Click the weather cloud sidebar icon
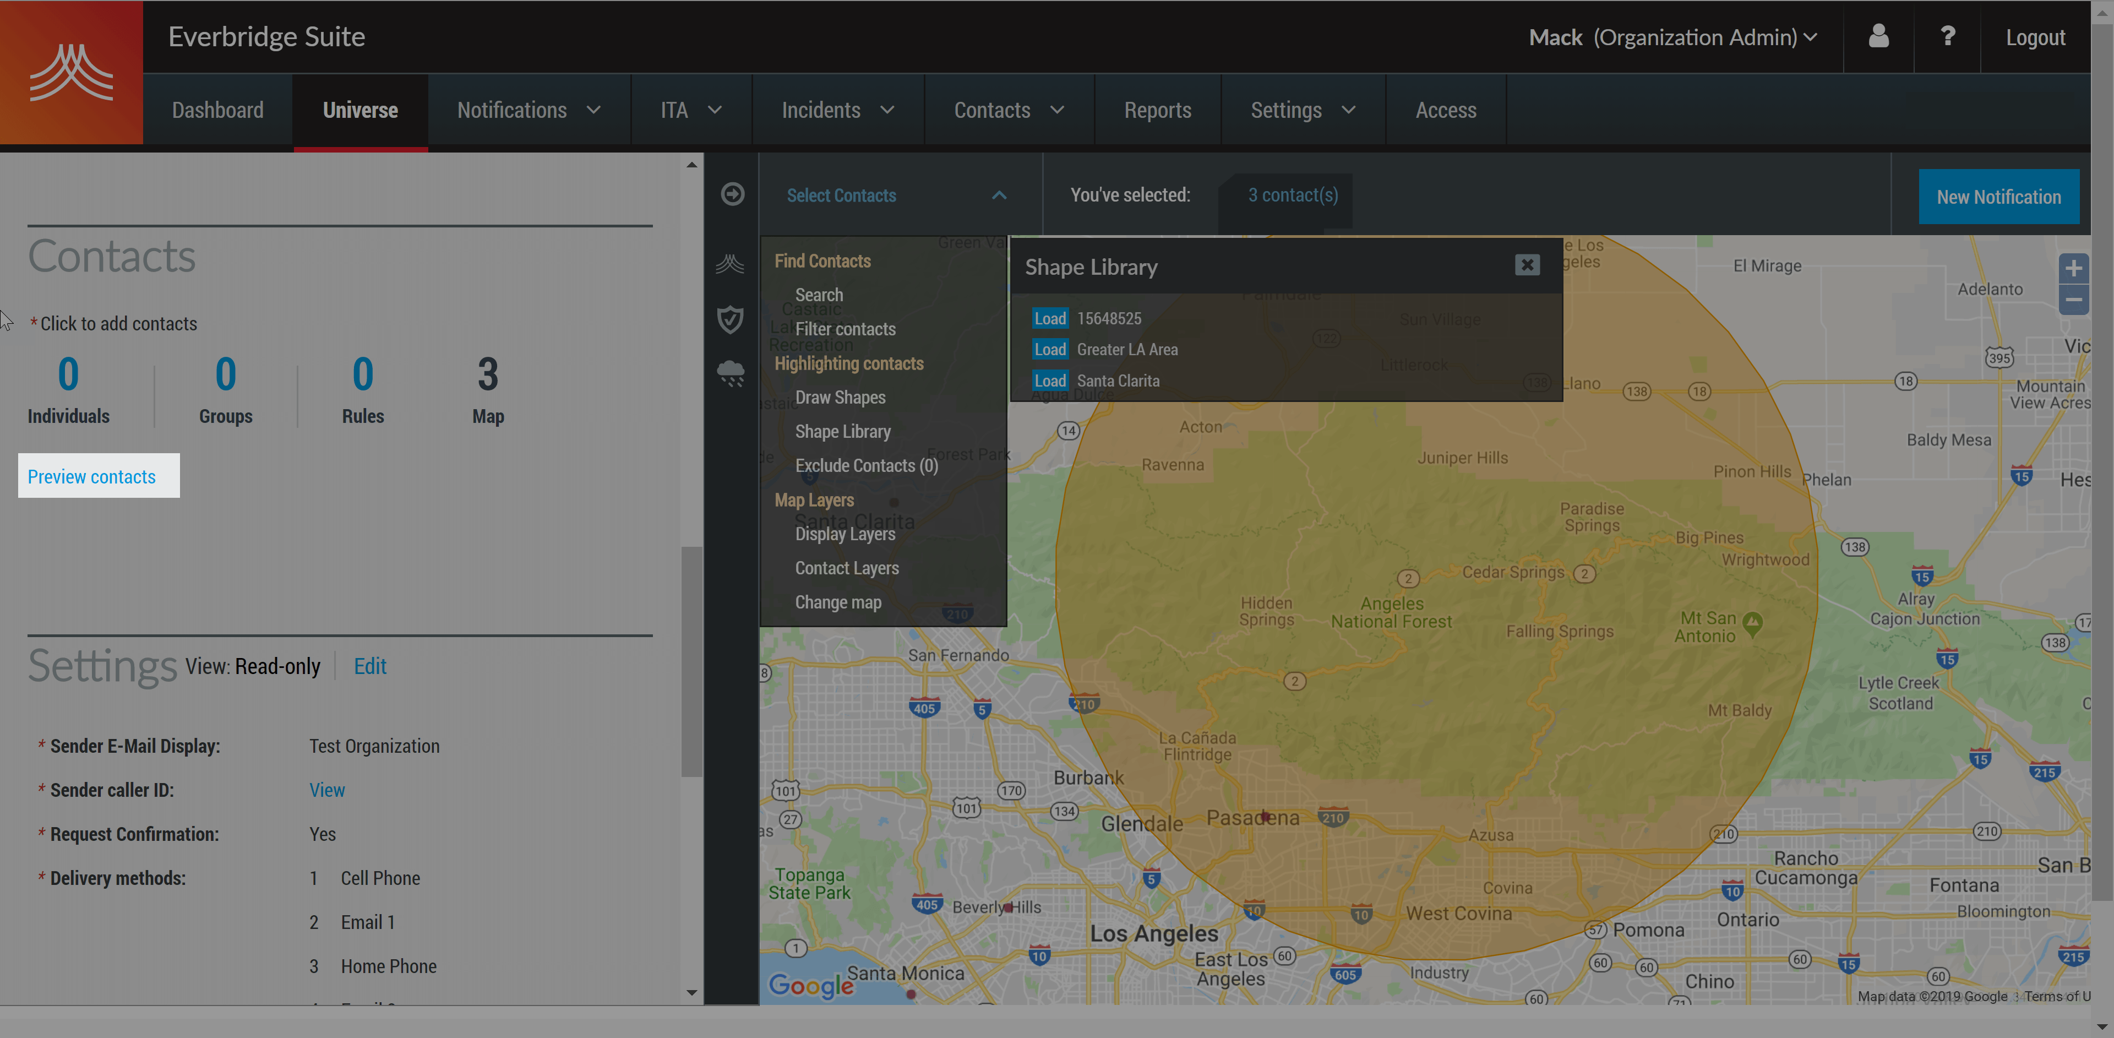This screenshot has height=1038, width=2114. (x=729, y=373)
